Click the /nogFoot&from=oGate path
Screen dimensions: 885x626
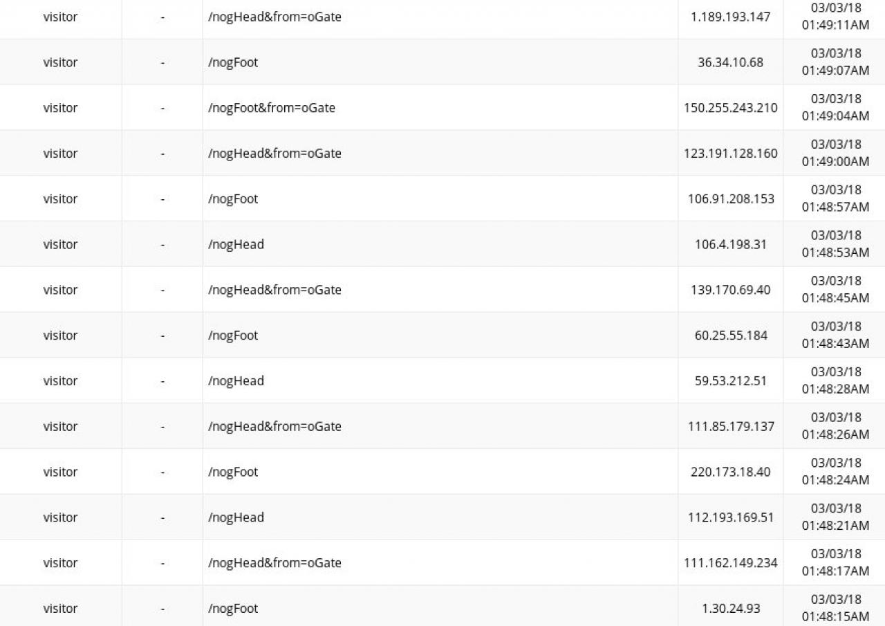pyautogui.click(x=272, y=108)
